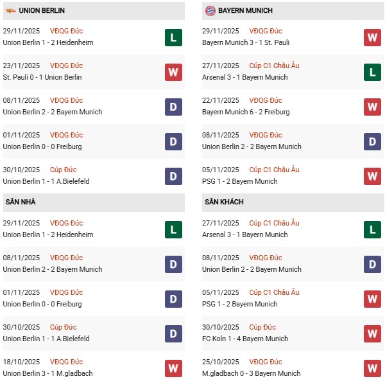Click the 18/10/2025 match date
Viewport: 385px width, 381px height.
pos(21,362)
